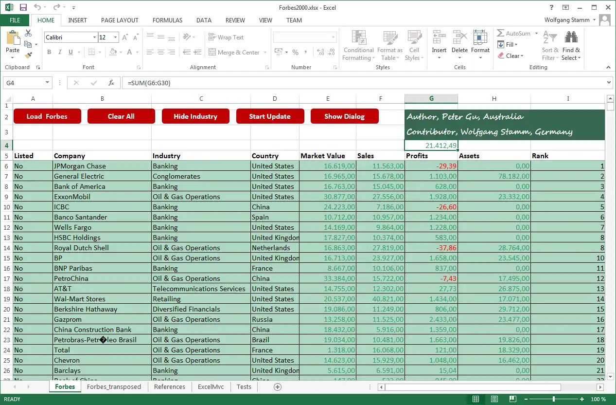Click the Load Forbes button
The image size is (616, 405).
(x=47, y=116)
